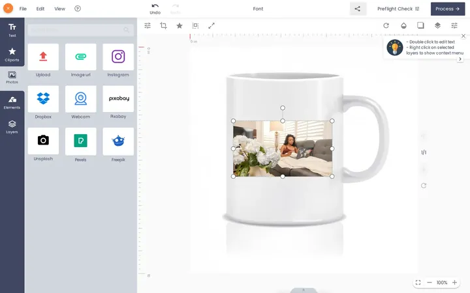The height and width of the screenshot is (293, 470).
Task: Open the opacity droplet tool
Action: [403, 25]
